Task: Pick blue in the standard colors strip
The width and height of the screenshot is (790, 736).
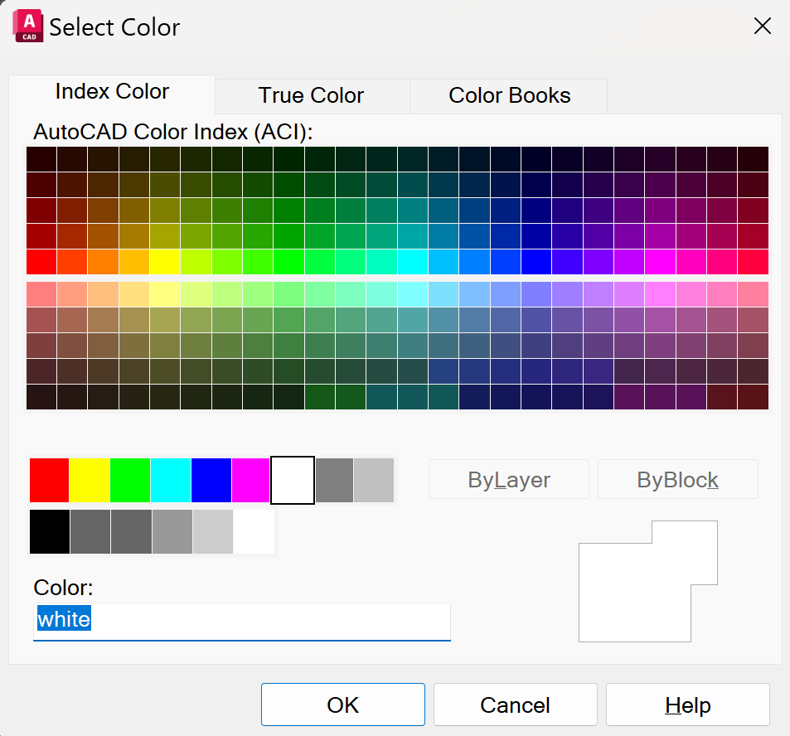Action: (211, 480)
